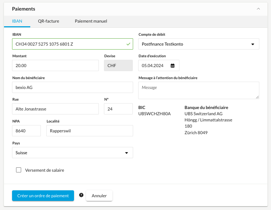Click Créer un ordre de paiement
The width and height of the screenshot is (271, 210).
(x=43, y=196)
